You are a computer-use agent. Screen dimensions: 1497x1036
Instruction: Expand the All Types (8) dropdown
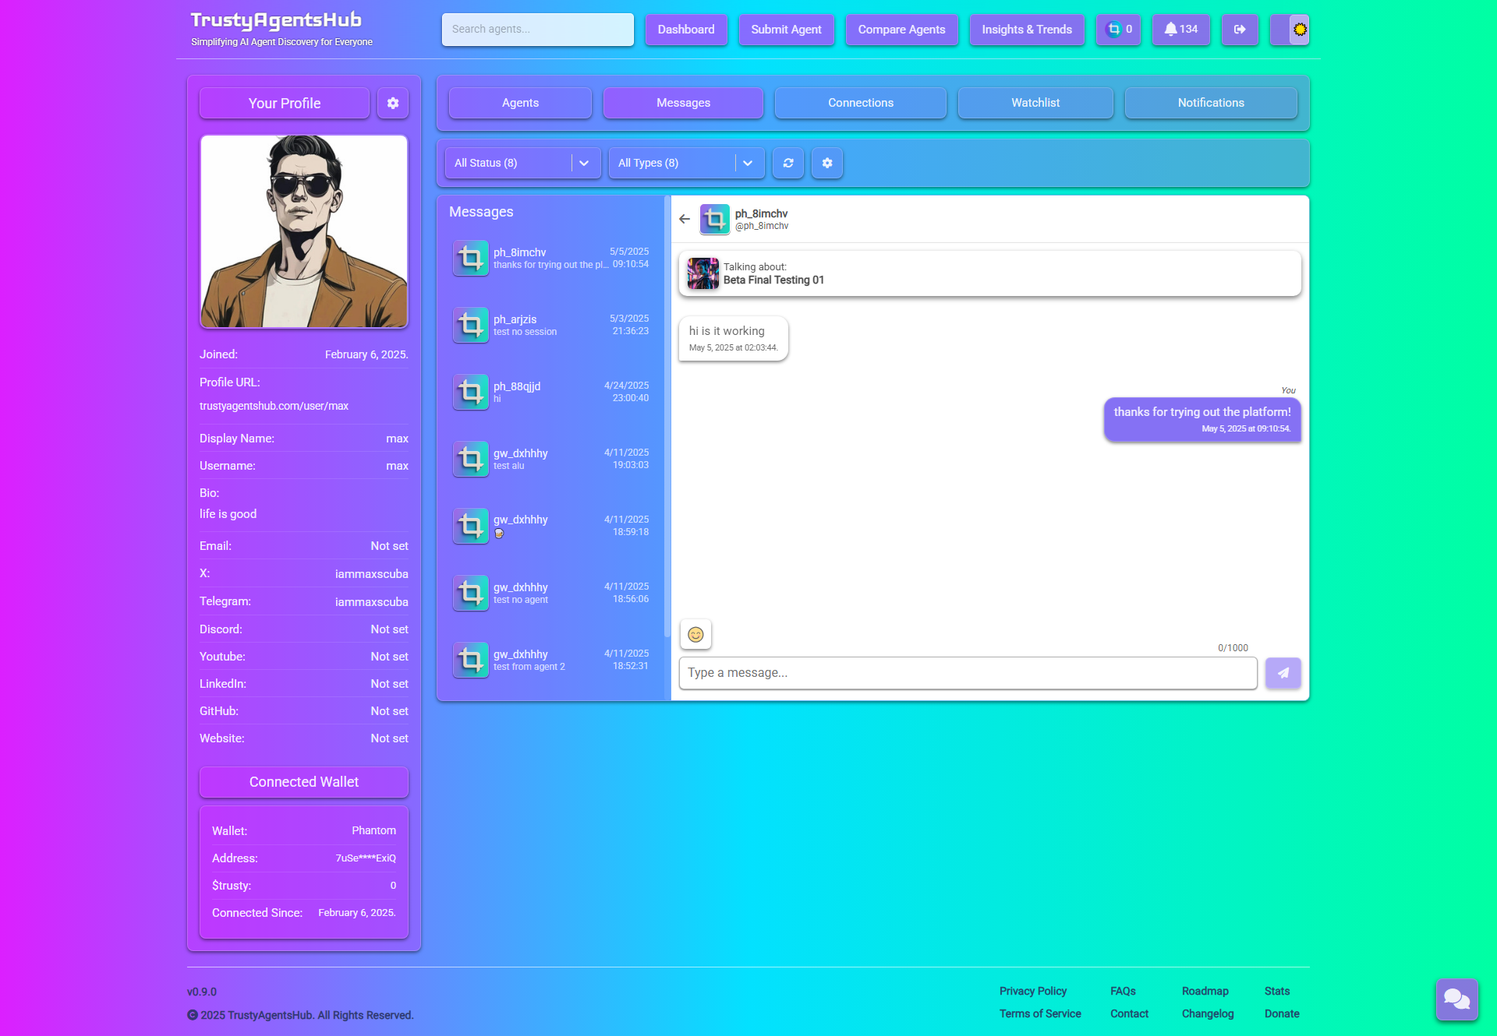[x=748, y=163]
